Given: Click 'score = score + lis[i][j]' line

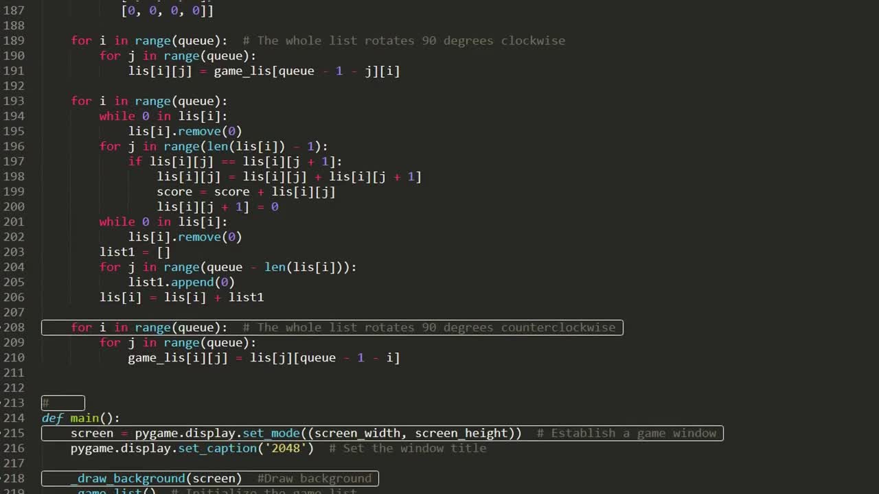Looking at the screenshot, I should pyautogui.click(x=246, y=191).
